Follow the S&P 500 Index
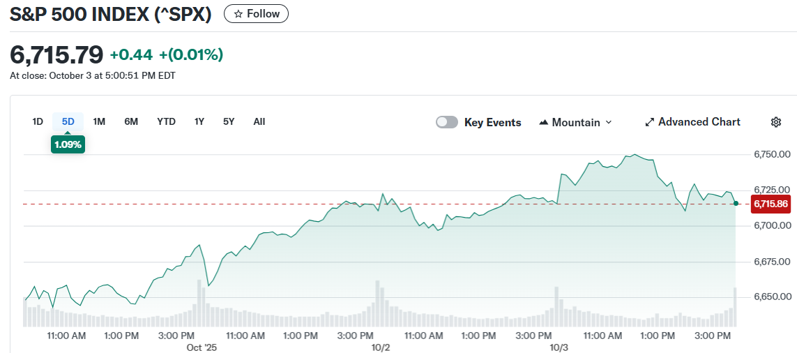Image resolution: width=797 pixels, height=353 pixels. coord(256,14)
